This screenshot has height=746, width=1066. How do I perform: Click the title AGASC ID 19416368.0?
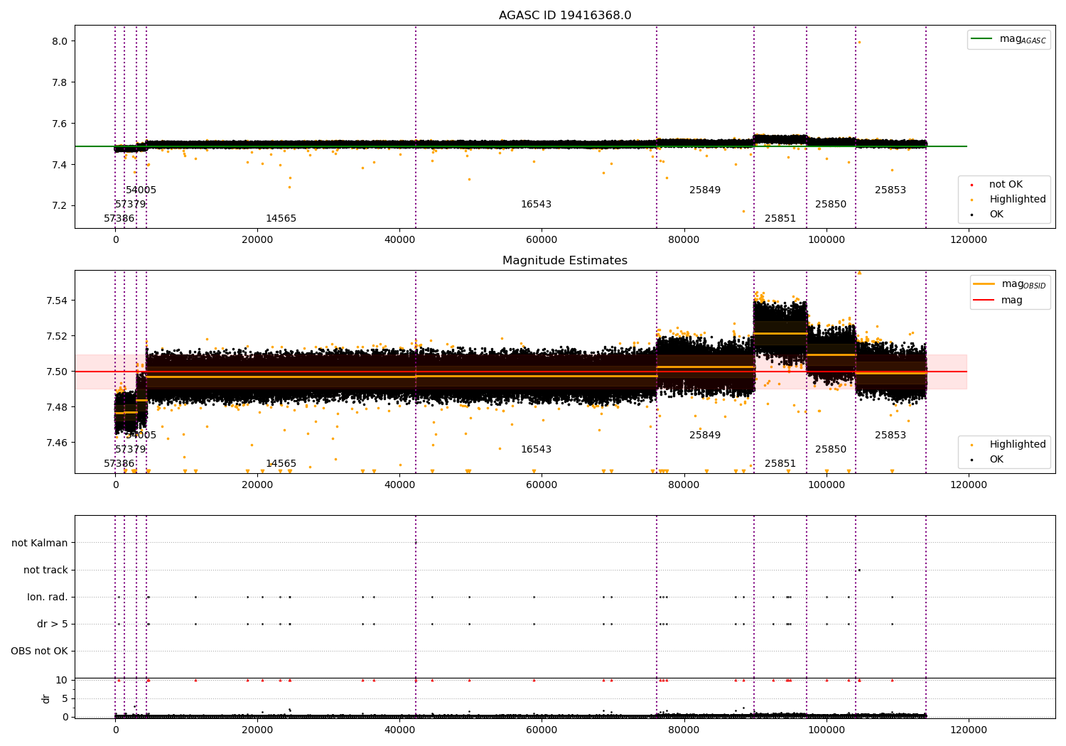(565, 16)
